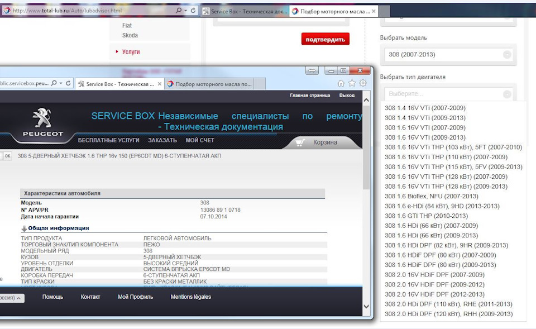Open the 'Mentions légales' footer link

(x=191, y=297)
